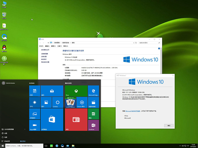Open Groove Music tile
Viewport: 198px width, 148px height.
(x=82, y=103)
